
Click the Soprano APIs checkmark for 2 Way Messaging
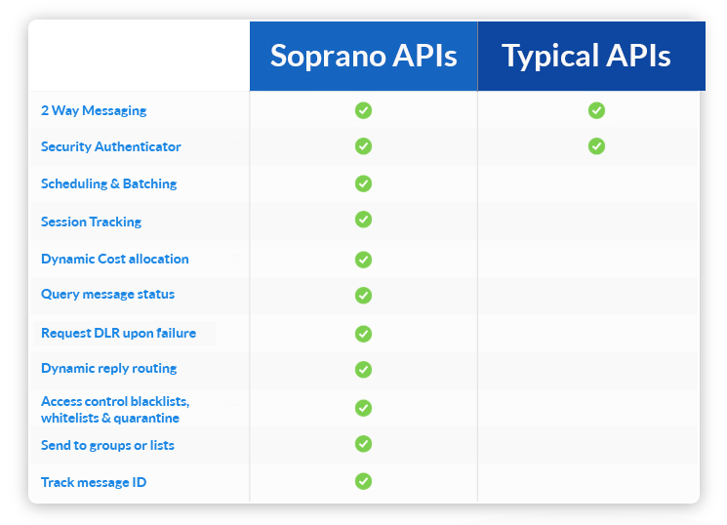[x=363, y=110]
